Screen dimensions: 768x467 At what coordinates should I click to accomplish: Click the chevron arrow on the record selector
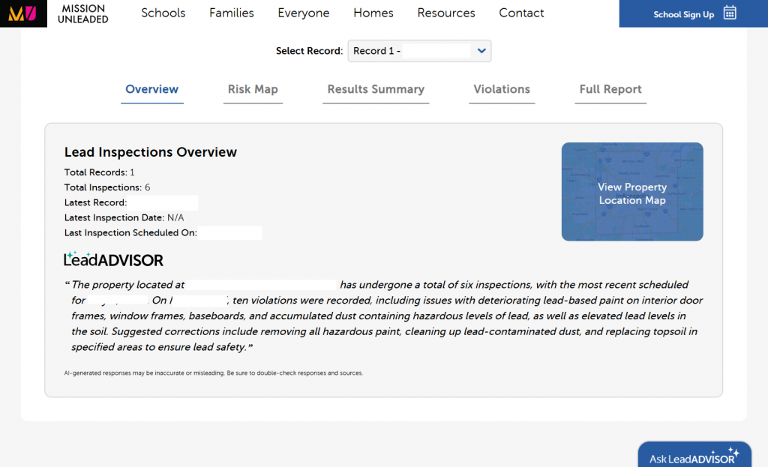pyautogui.click(x=481, y=51)
